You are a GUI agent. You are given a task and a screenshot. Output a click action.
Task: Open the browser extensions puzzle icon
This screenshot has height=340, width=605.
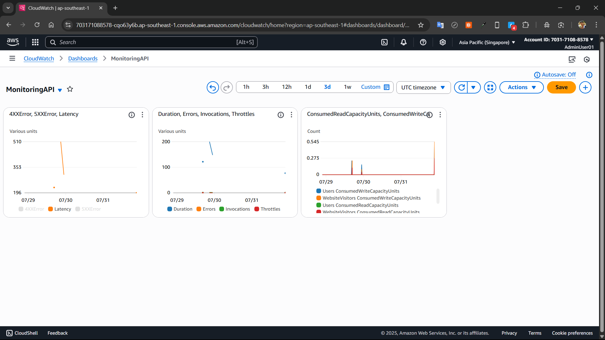point(526,25)
